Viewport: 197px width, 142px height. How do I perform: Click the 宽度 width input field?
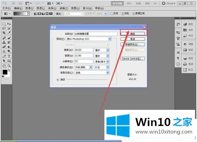coord(84,50)
